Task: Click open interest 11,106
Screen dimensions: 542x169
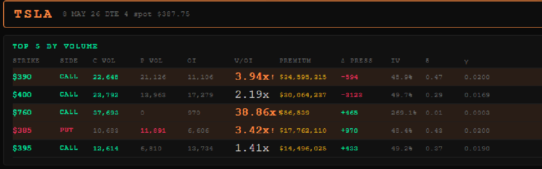Action: [201, 77]
